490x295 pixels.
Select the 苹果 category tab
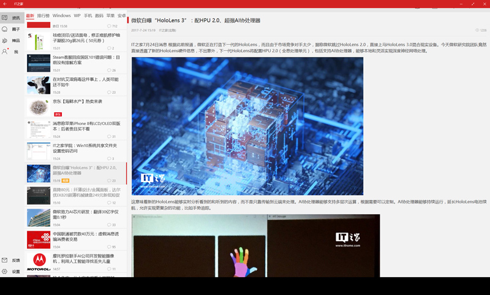tap(110, 15)
